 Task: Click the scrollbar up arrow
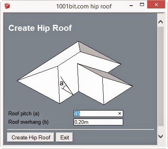point(161,22)
